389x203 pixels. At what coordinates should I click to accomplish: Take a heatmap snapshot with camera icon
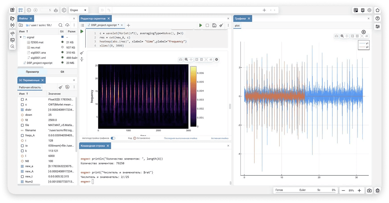[180, 59]
